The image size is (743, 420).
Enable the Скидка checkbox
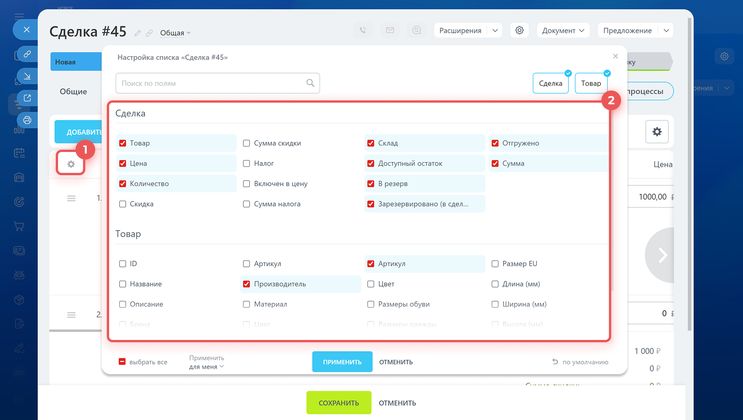(123, 204)
